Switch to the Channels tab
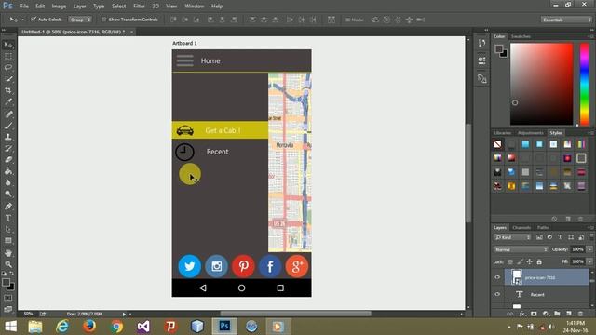The height and width of the screenshot is (335, 596). (x=521, y=227)
